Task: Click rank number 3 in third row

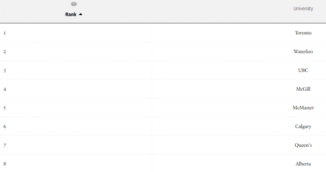Action: pyautogui.click(x=5, y=71)
